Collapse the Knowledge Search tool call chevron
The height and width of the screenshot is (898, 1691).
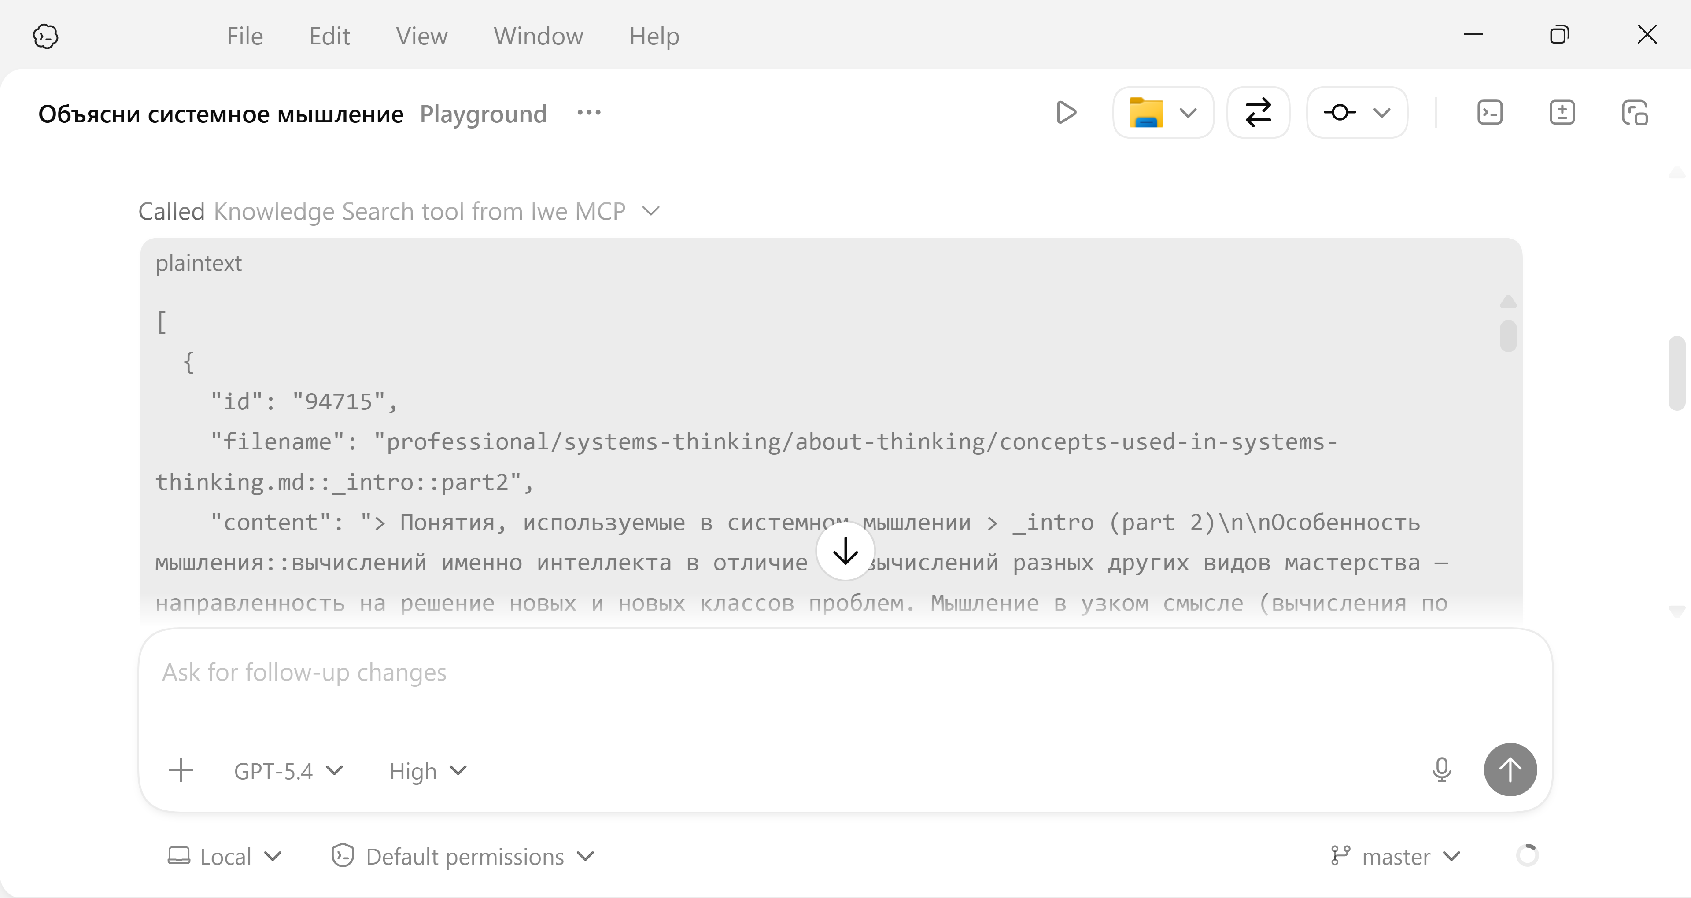coord(650,211)
